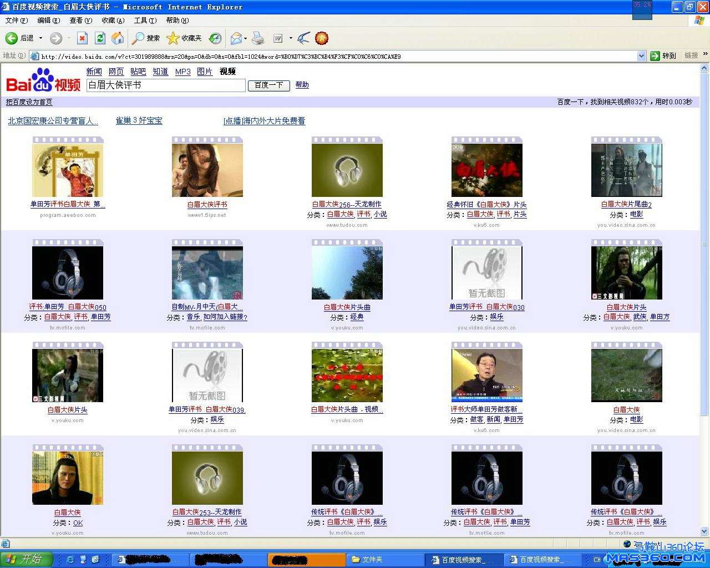Refresh the page with green arrows icon

pos(100,38)
